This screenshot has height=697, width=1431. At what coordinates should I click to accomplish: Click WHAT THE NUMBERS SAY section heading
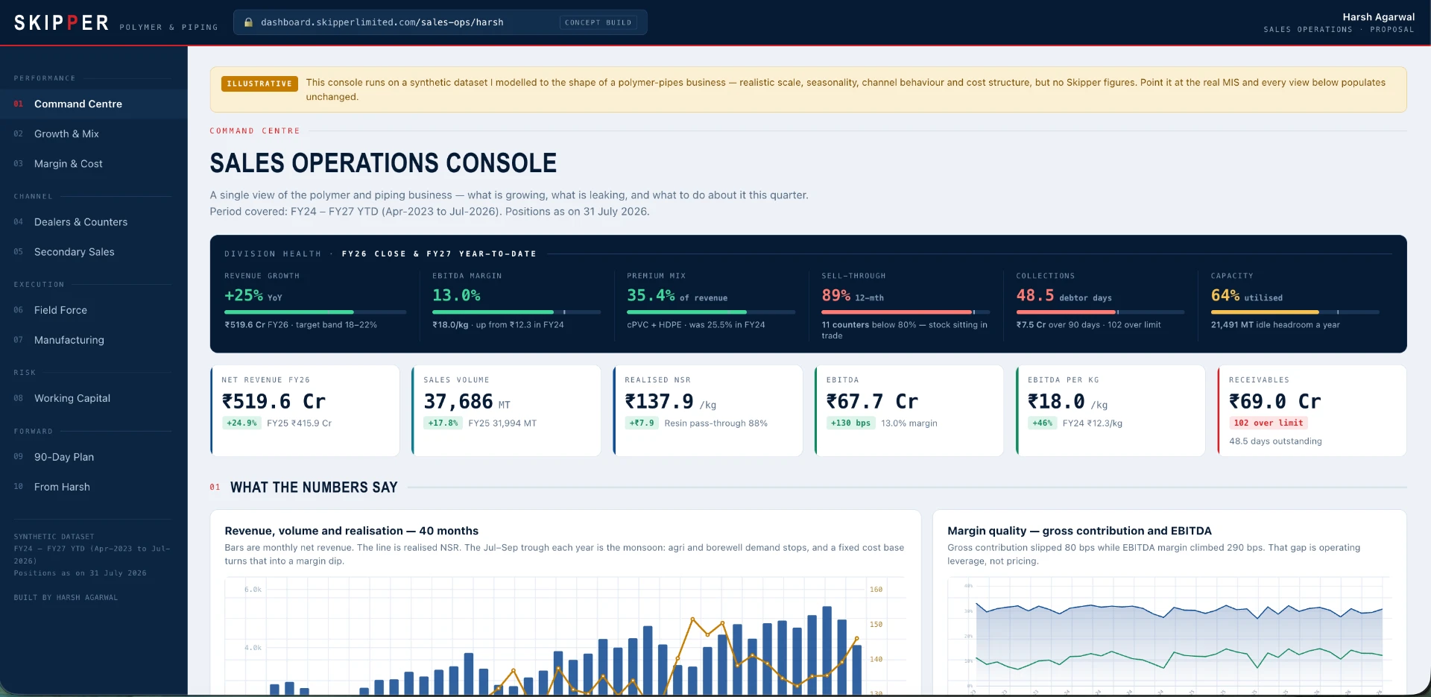[314, 488]
